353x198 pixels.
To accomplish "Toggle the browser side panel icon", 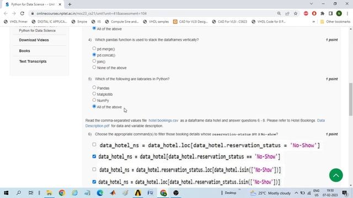I will click(x=330, y=13).
